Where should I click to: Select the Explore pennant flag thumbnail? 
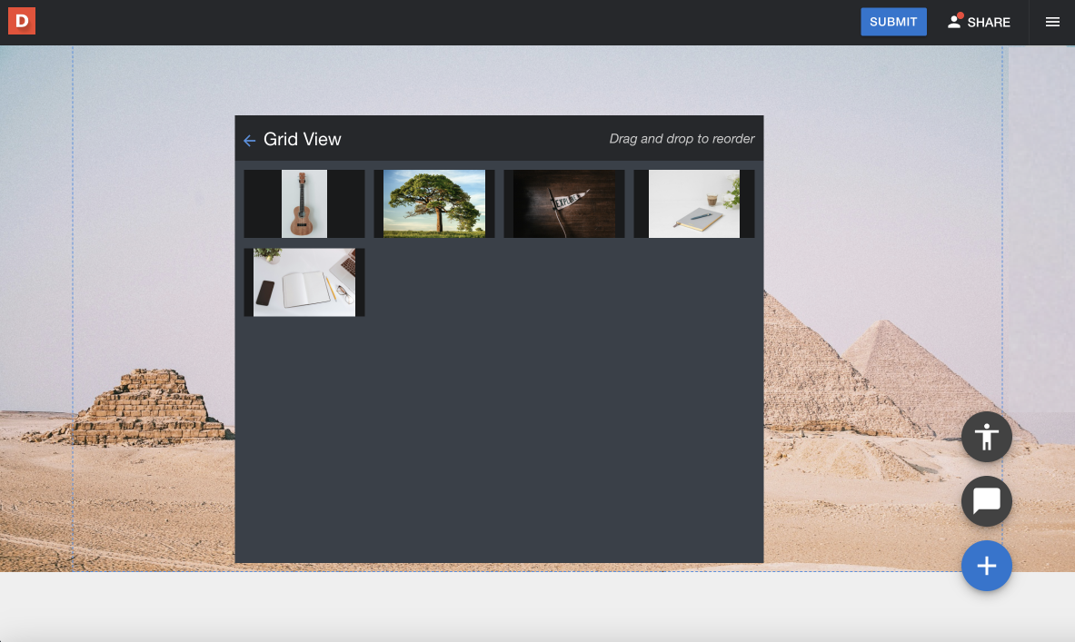pyautogui.click(x=564, y=203)
